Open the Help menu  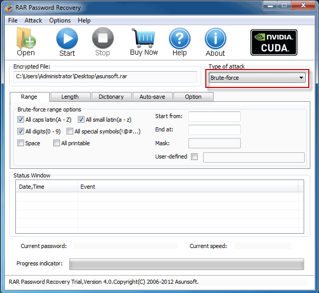[84, 20]
